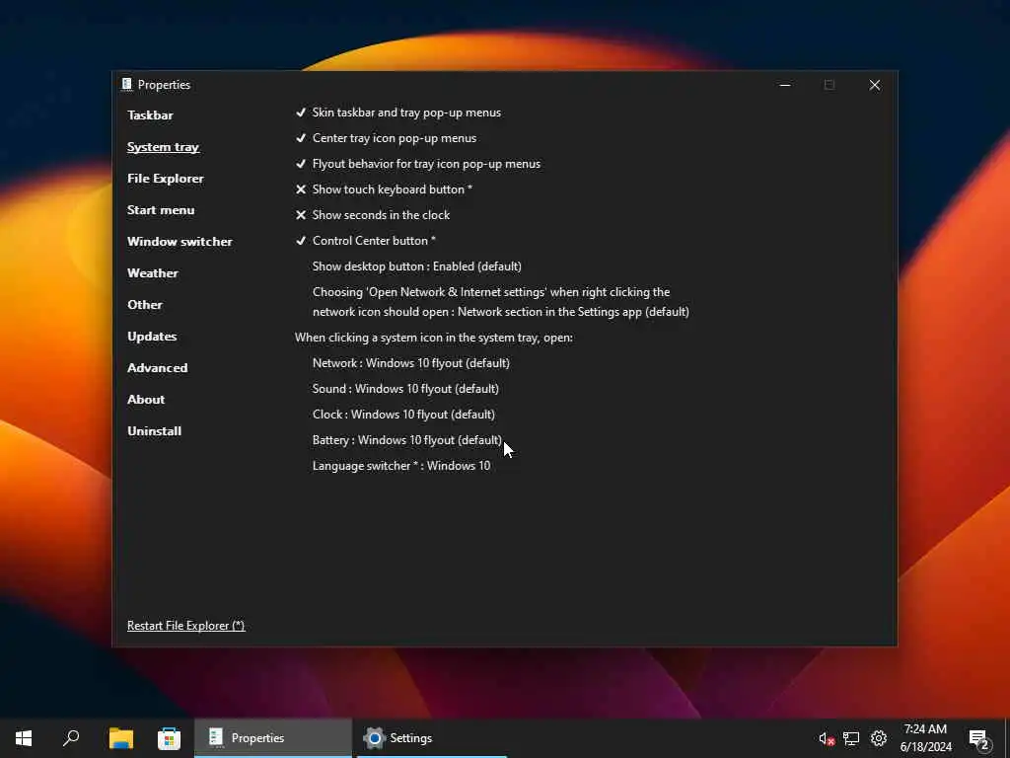1010x758 pixels.
Task: Minimize the Properties window
Action: [x=785, y=85]
